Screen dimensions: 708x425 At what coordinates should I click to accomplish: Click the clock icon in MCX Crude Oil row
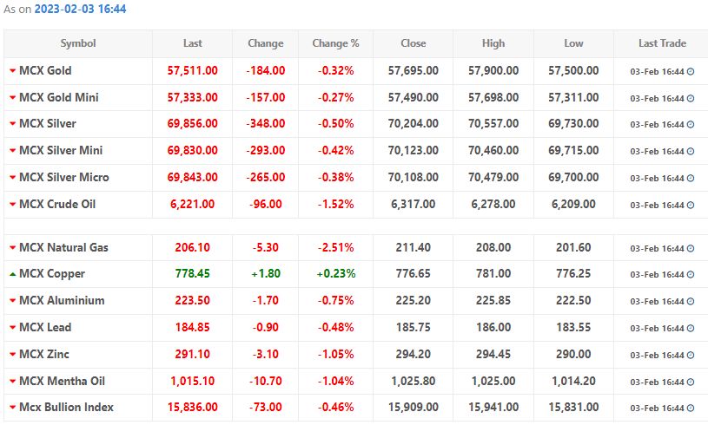pos(691,206)
